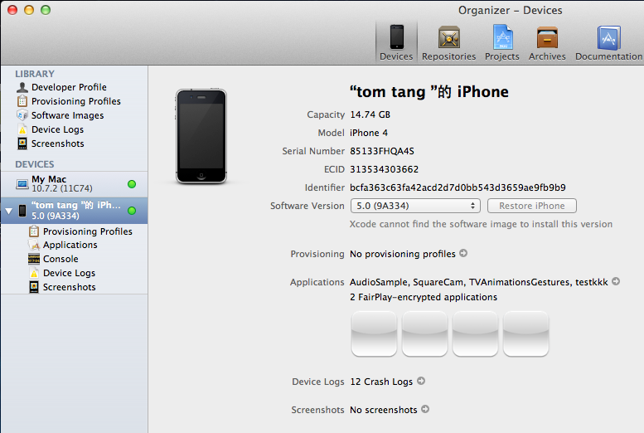Open Applications under the iPhone

(x=70, y=245)
